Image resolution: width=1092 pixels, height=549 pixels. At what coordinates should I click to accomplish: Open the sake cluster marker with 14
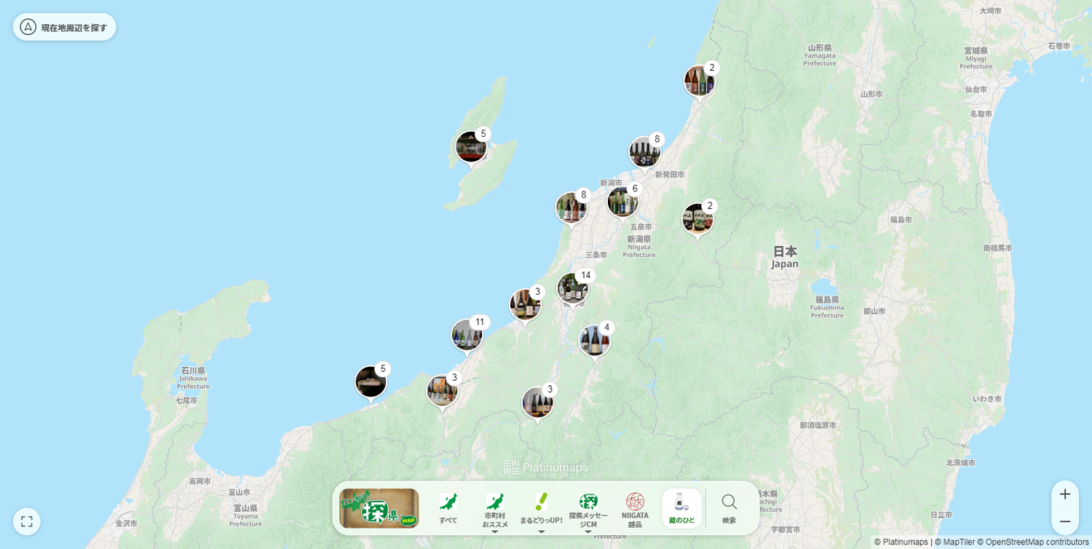click(x=573, y=288)
